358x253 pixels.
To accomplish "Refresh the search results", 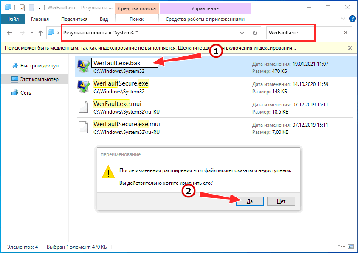I will coord(255,33).
